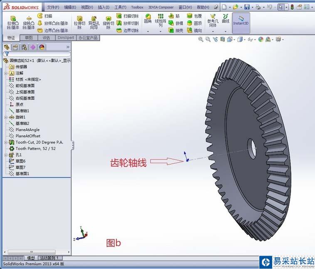Choose the 扫描 sweep tool
This screenshot has height=269, width=315.
click(45, 16)
